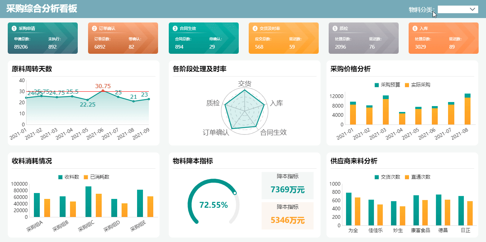Click the 佳佳乐 supplier axis label
The height and width of the screenshot is (242, 486).
pyautogui.click(x=376, y=231)
